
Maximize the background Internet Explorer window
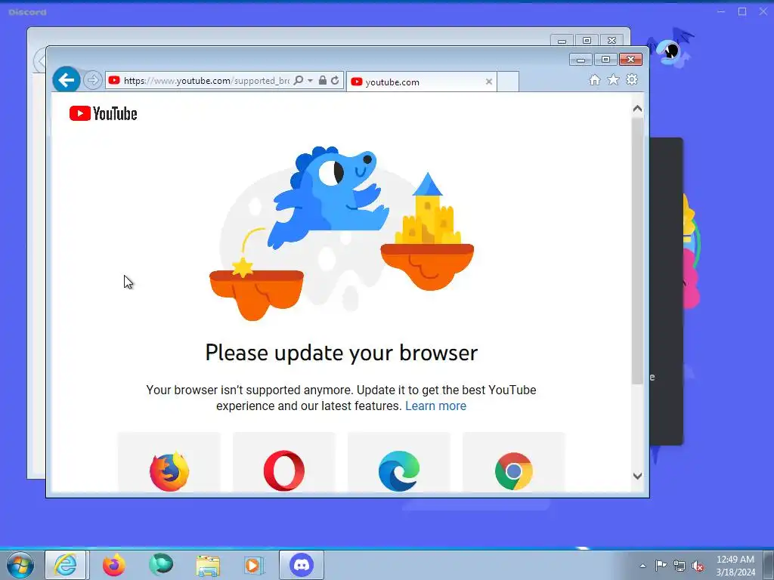pyautogui.click(x=587, y=41)
